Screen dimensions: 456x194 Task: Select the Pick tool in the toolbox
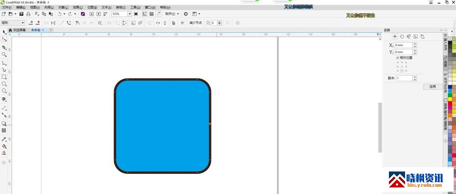click(x=4, y=32)
